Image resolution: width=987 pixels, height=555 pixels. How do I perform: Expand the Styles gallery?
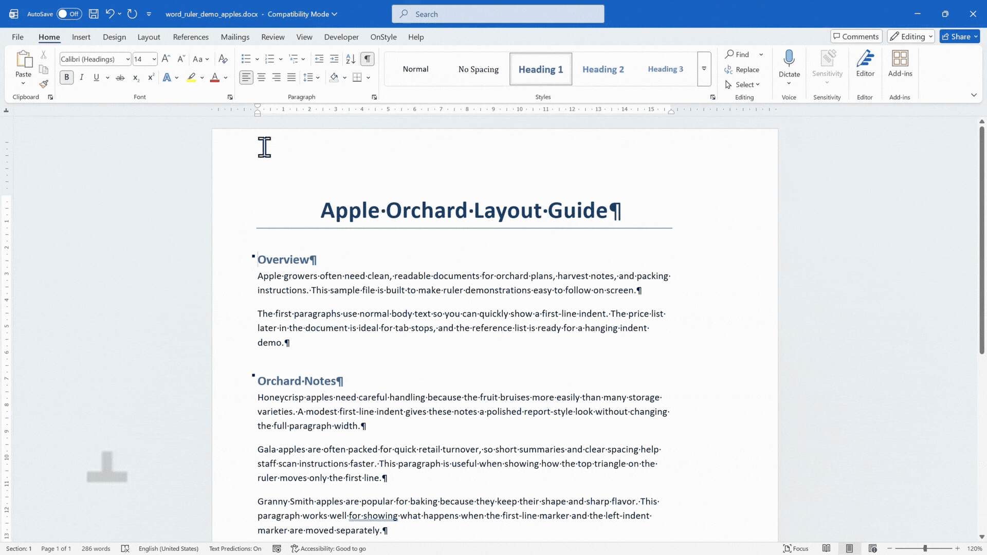[x=704, y=69]
